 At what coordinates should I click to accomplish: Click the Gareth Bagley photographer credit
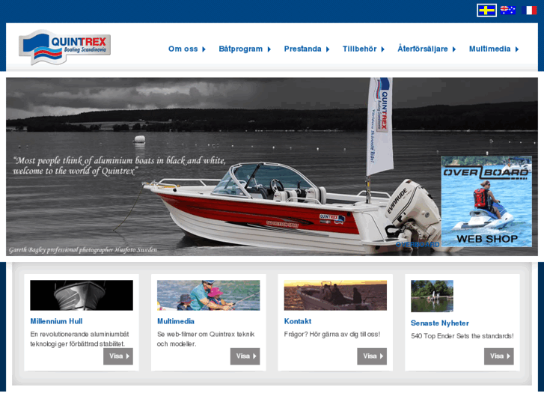(x=83, y=249)
